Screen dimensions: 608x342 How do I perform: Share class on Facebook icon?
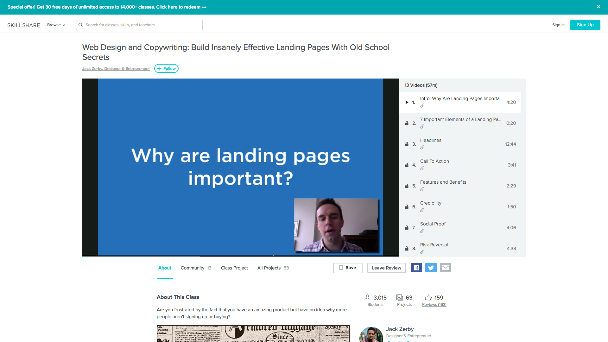pyautogui.click(x=416, y=268)
